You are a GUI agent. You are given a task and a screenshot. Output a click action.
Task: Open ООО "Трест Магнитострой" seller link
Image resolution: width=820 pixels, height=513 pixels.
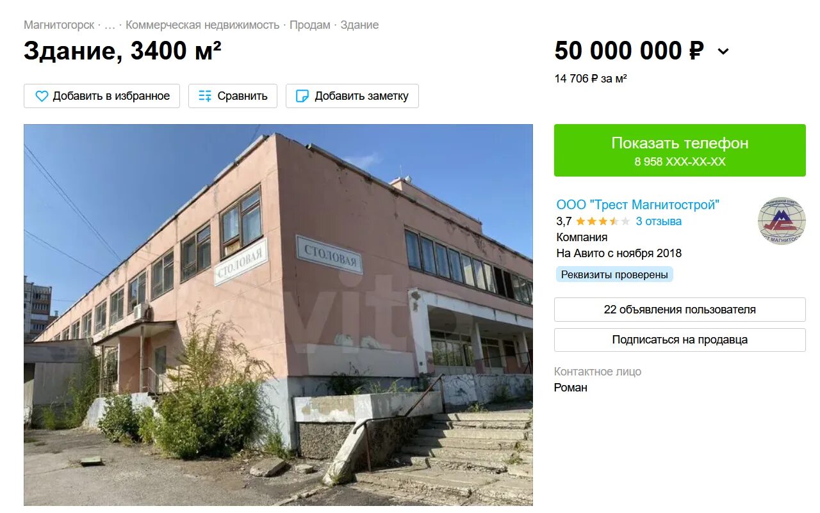[638, 205]
